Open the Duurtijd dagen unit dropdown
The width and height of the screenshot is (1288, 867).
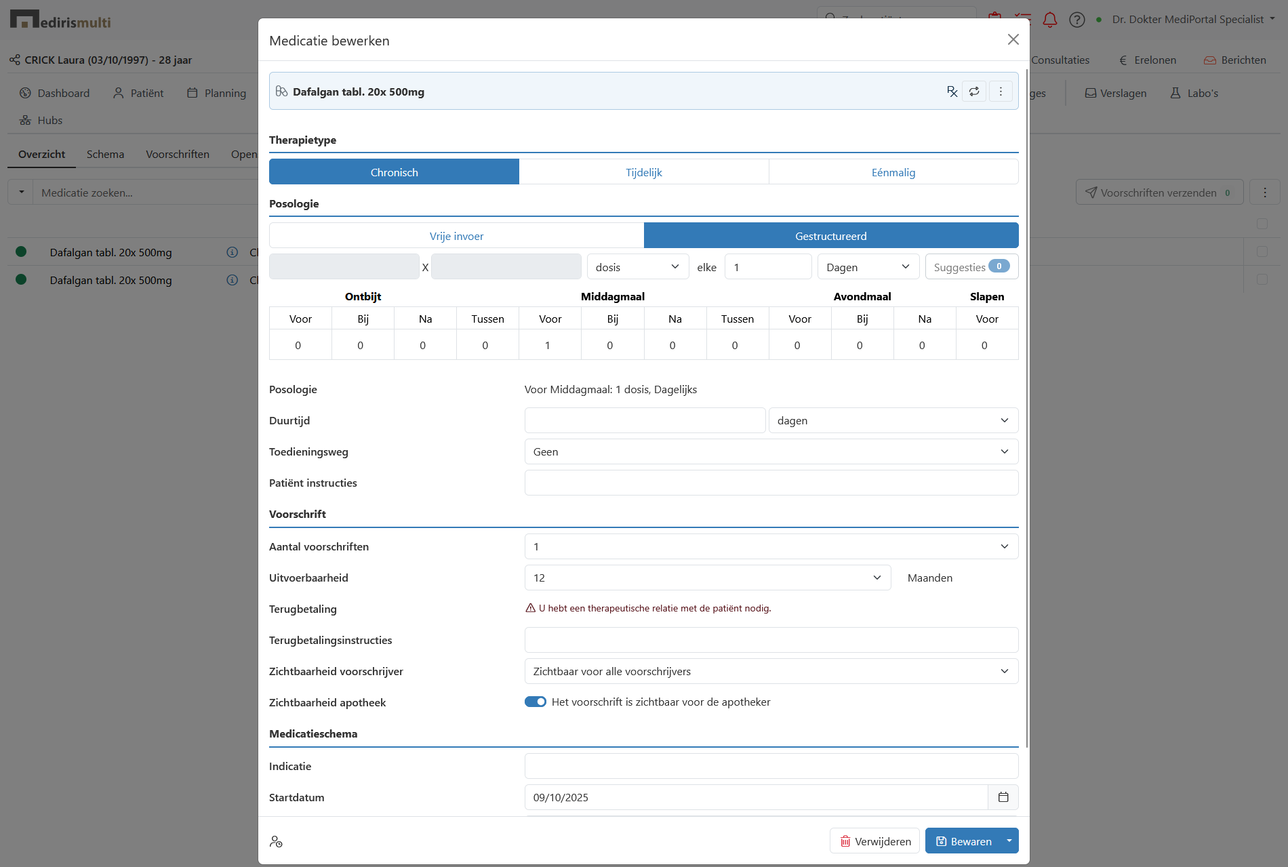pos(893,420)
